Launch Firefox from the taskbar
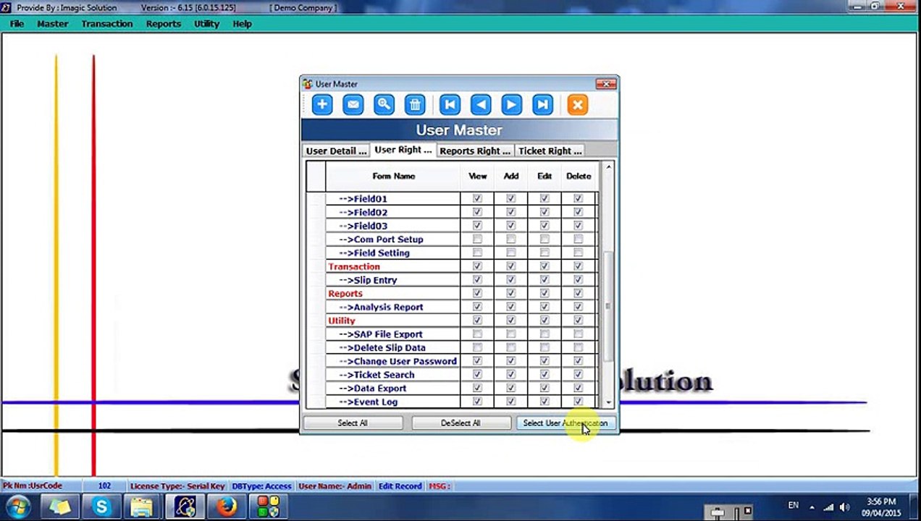 [227, 507]
